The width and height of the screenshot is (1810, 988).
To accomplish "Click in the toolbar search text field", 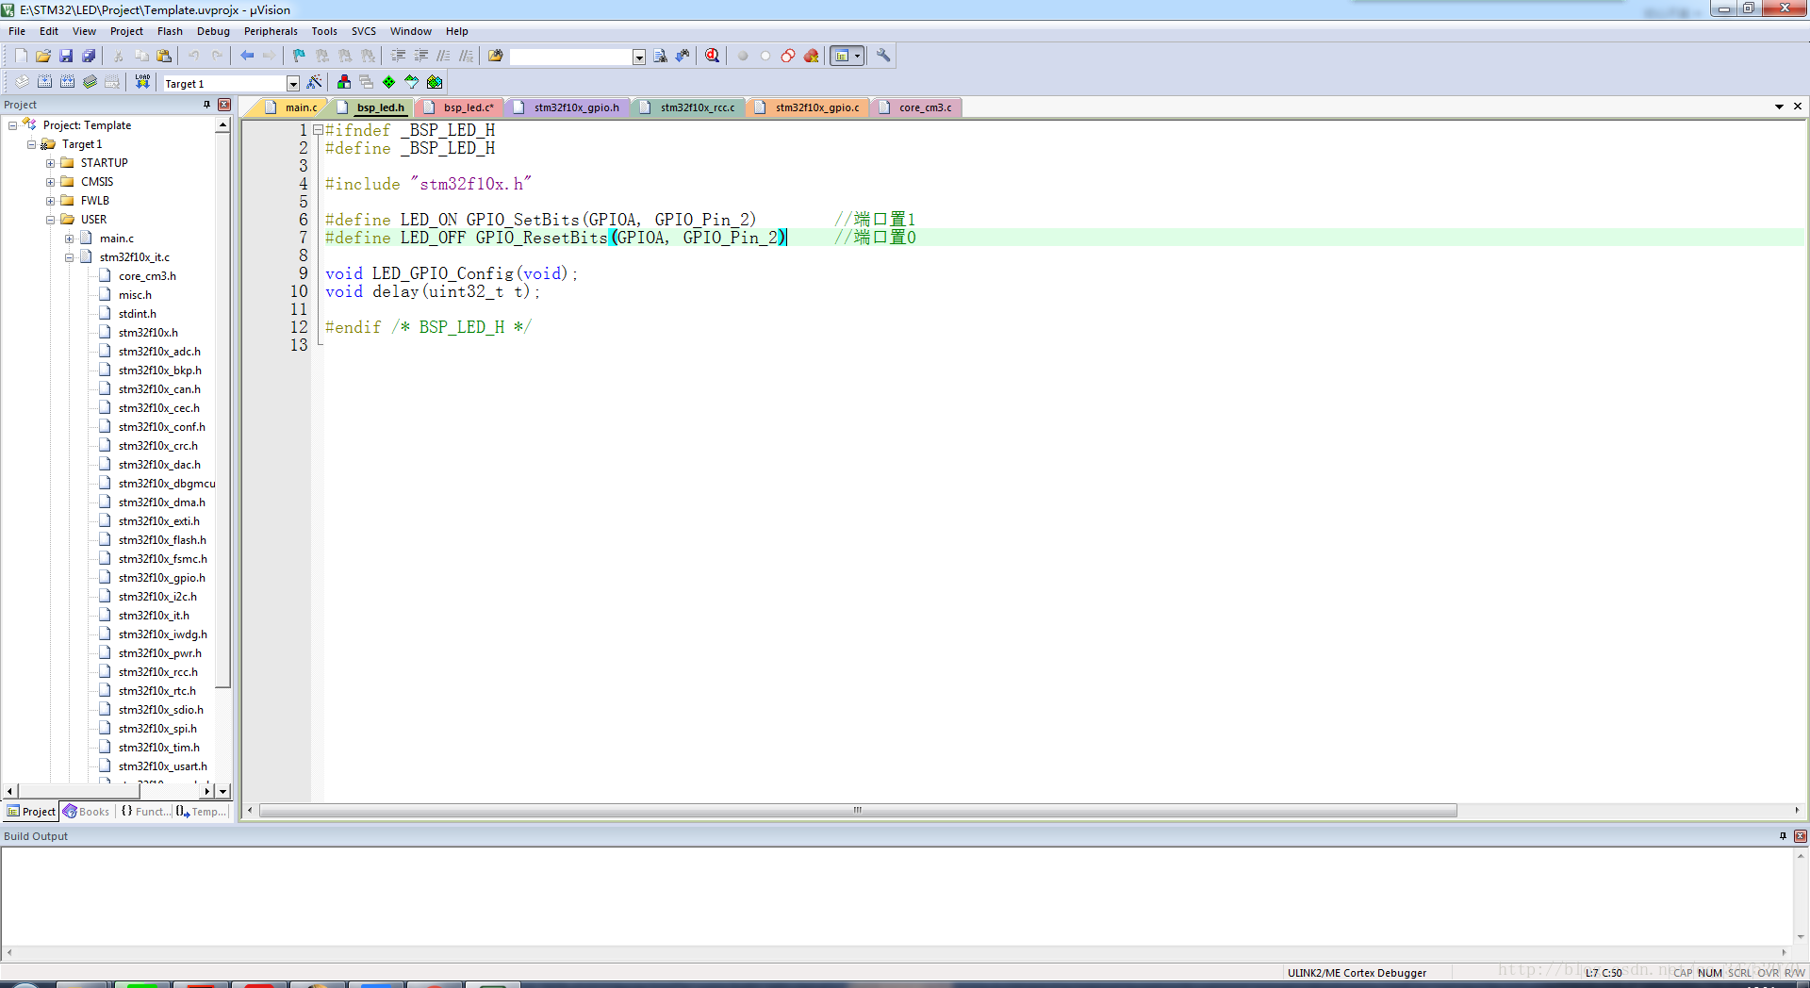I will [571, 58].
